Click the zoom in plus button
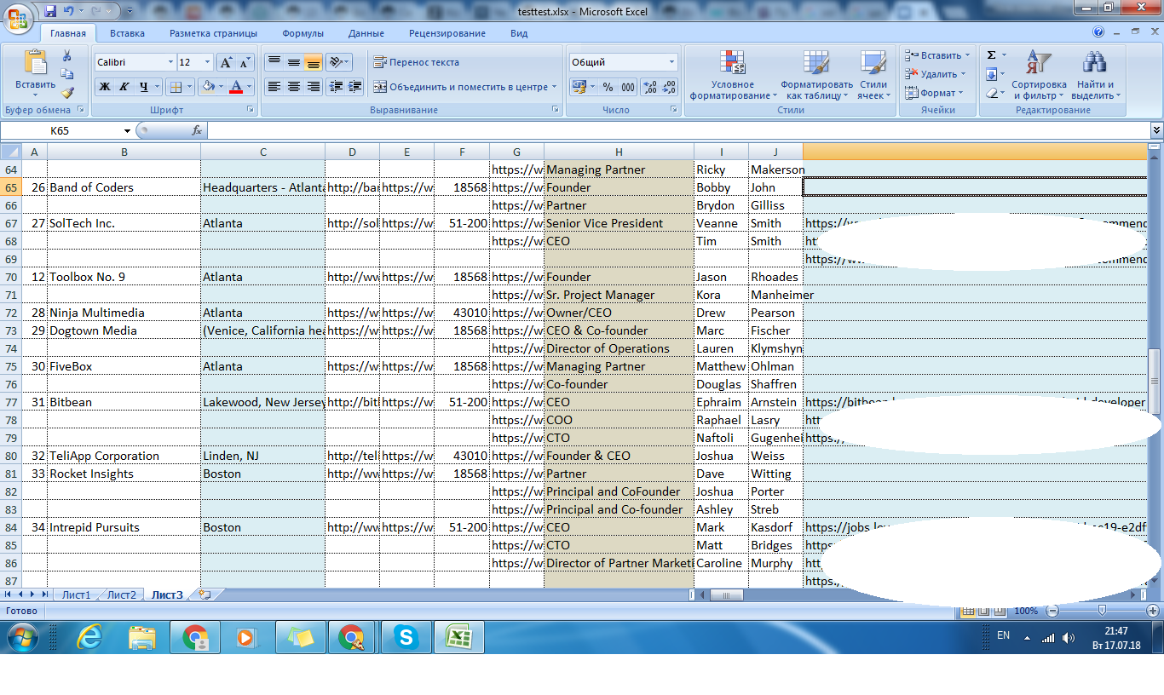This screenshot has width=1164, height=695. pos(1153,611)
